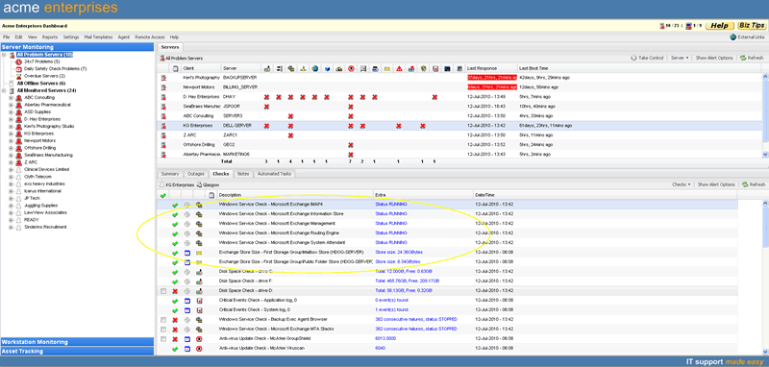Click the checks list scroll up arrow
Image resolution: width=769 pixels, height=367 pixels.
point(765,204)
